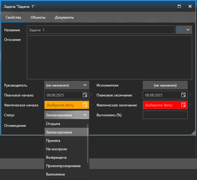Click the Выполнено (%) input field
This screenshot has height=180, width=197.
tap(165, 115)
